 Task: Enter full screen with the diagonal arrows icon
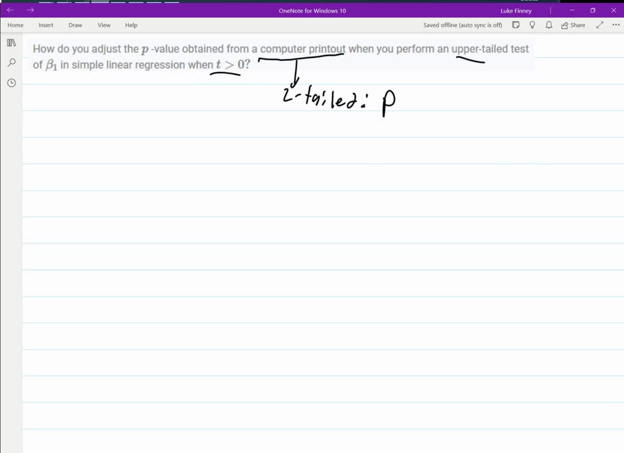599,25
